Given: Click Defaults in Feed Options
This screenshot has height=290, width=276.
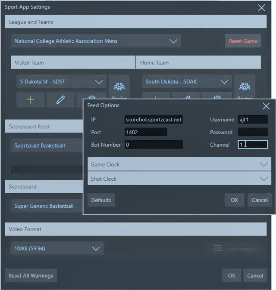Looking at the screenshot, I should (x=101, y=200).
